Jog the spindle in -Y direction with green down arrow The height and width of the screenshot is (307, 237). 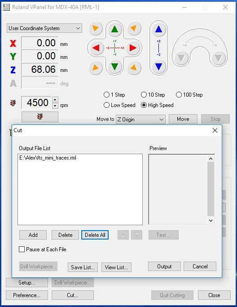(x=114, y=67)
